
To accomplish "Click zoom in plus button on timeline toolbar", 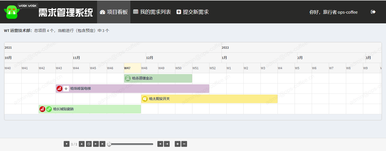I will [178, 144].
